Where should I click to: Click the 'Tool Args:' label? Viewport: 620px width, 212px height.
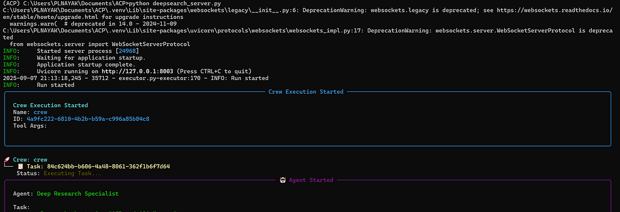click(x=30, y=125)
